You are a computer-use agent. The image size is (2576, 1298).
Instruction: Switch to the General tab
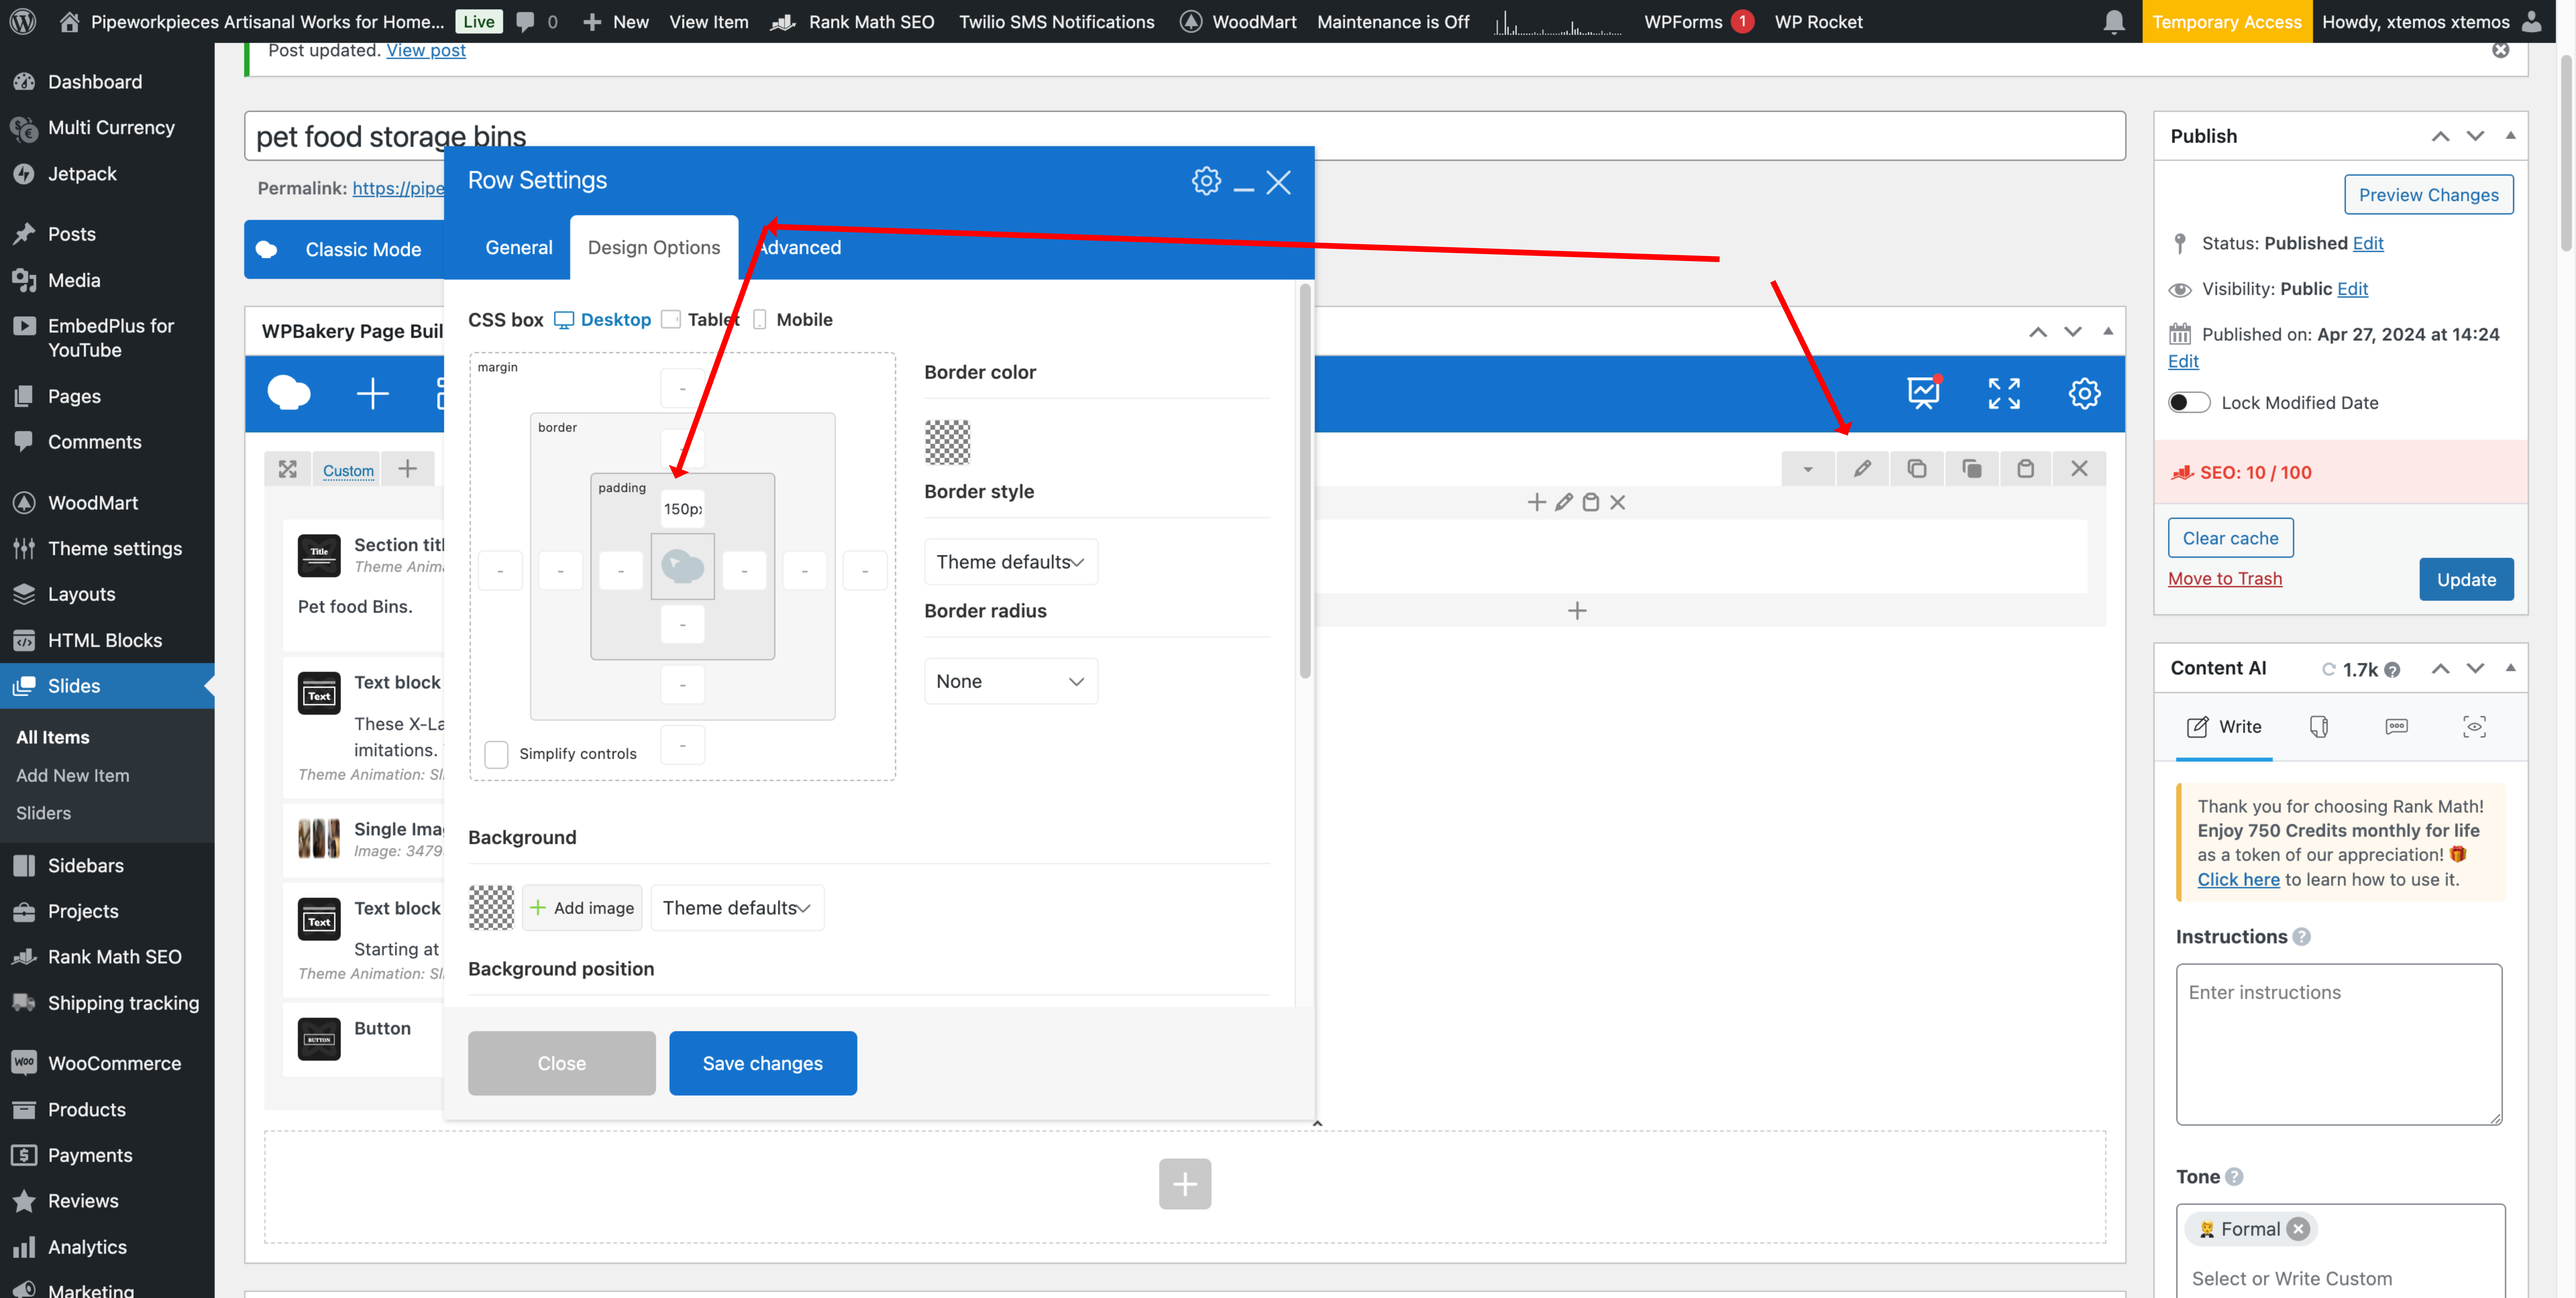[519, 248]
